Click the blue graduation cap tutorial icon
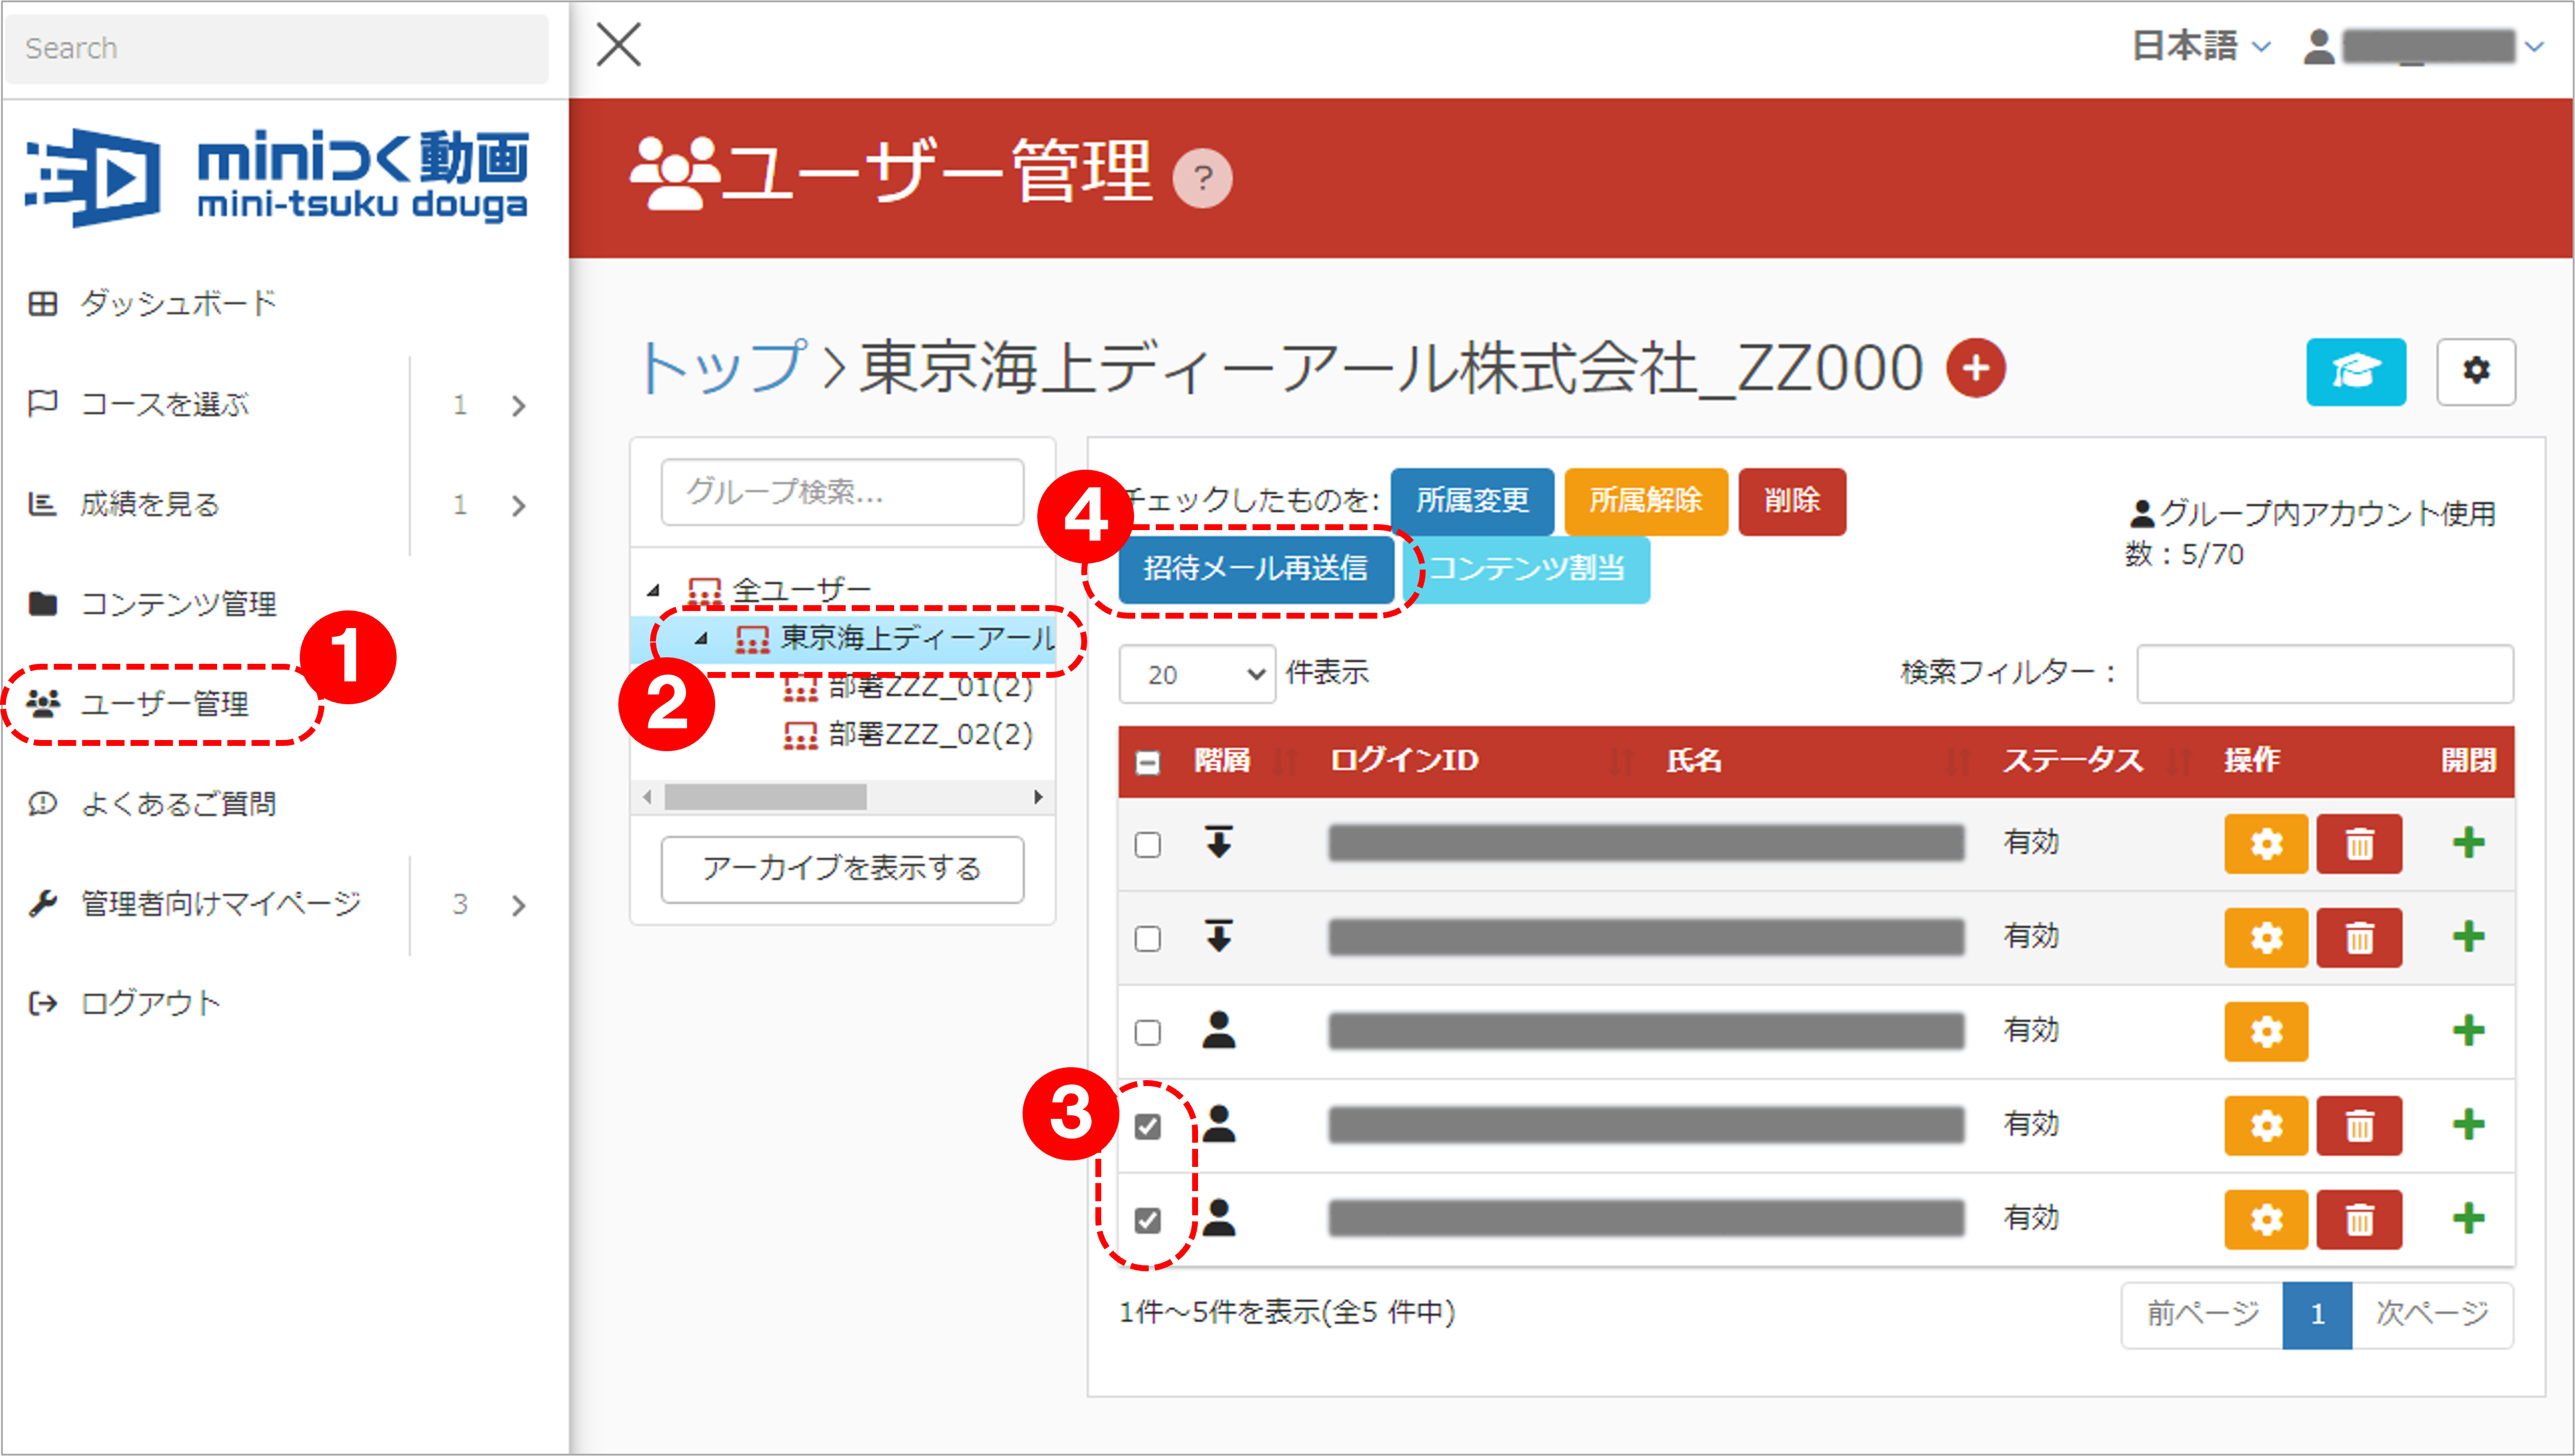This screenshot has width=2575, height=1456. (x=2356, y=372)
